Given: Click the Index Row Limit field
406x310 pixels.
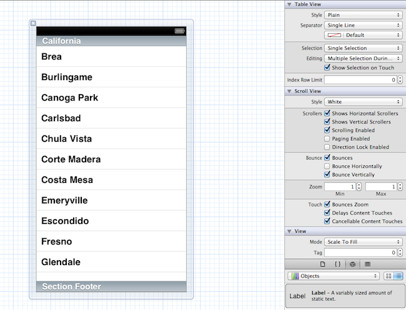Looking at the screenshot, I should (360, 80).
